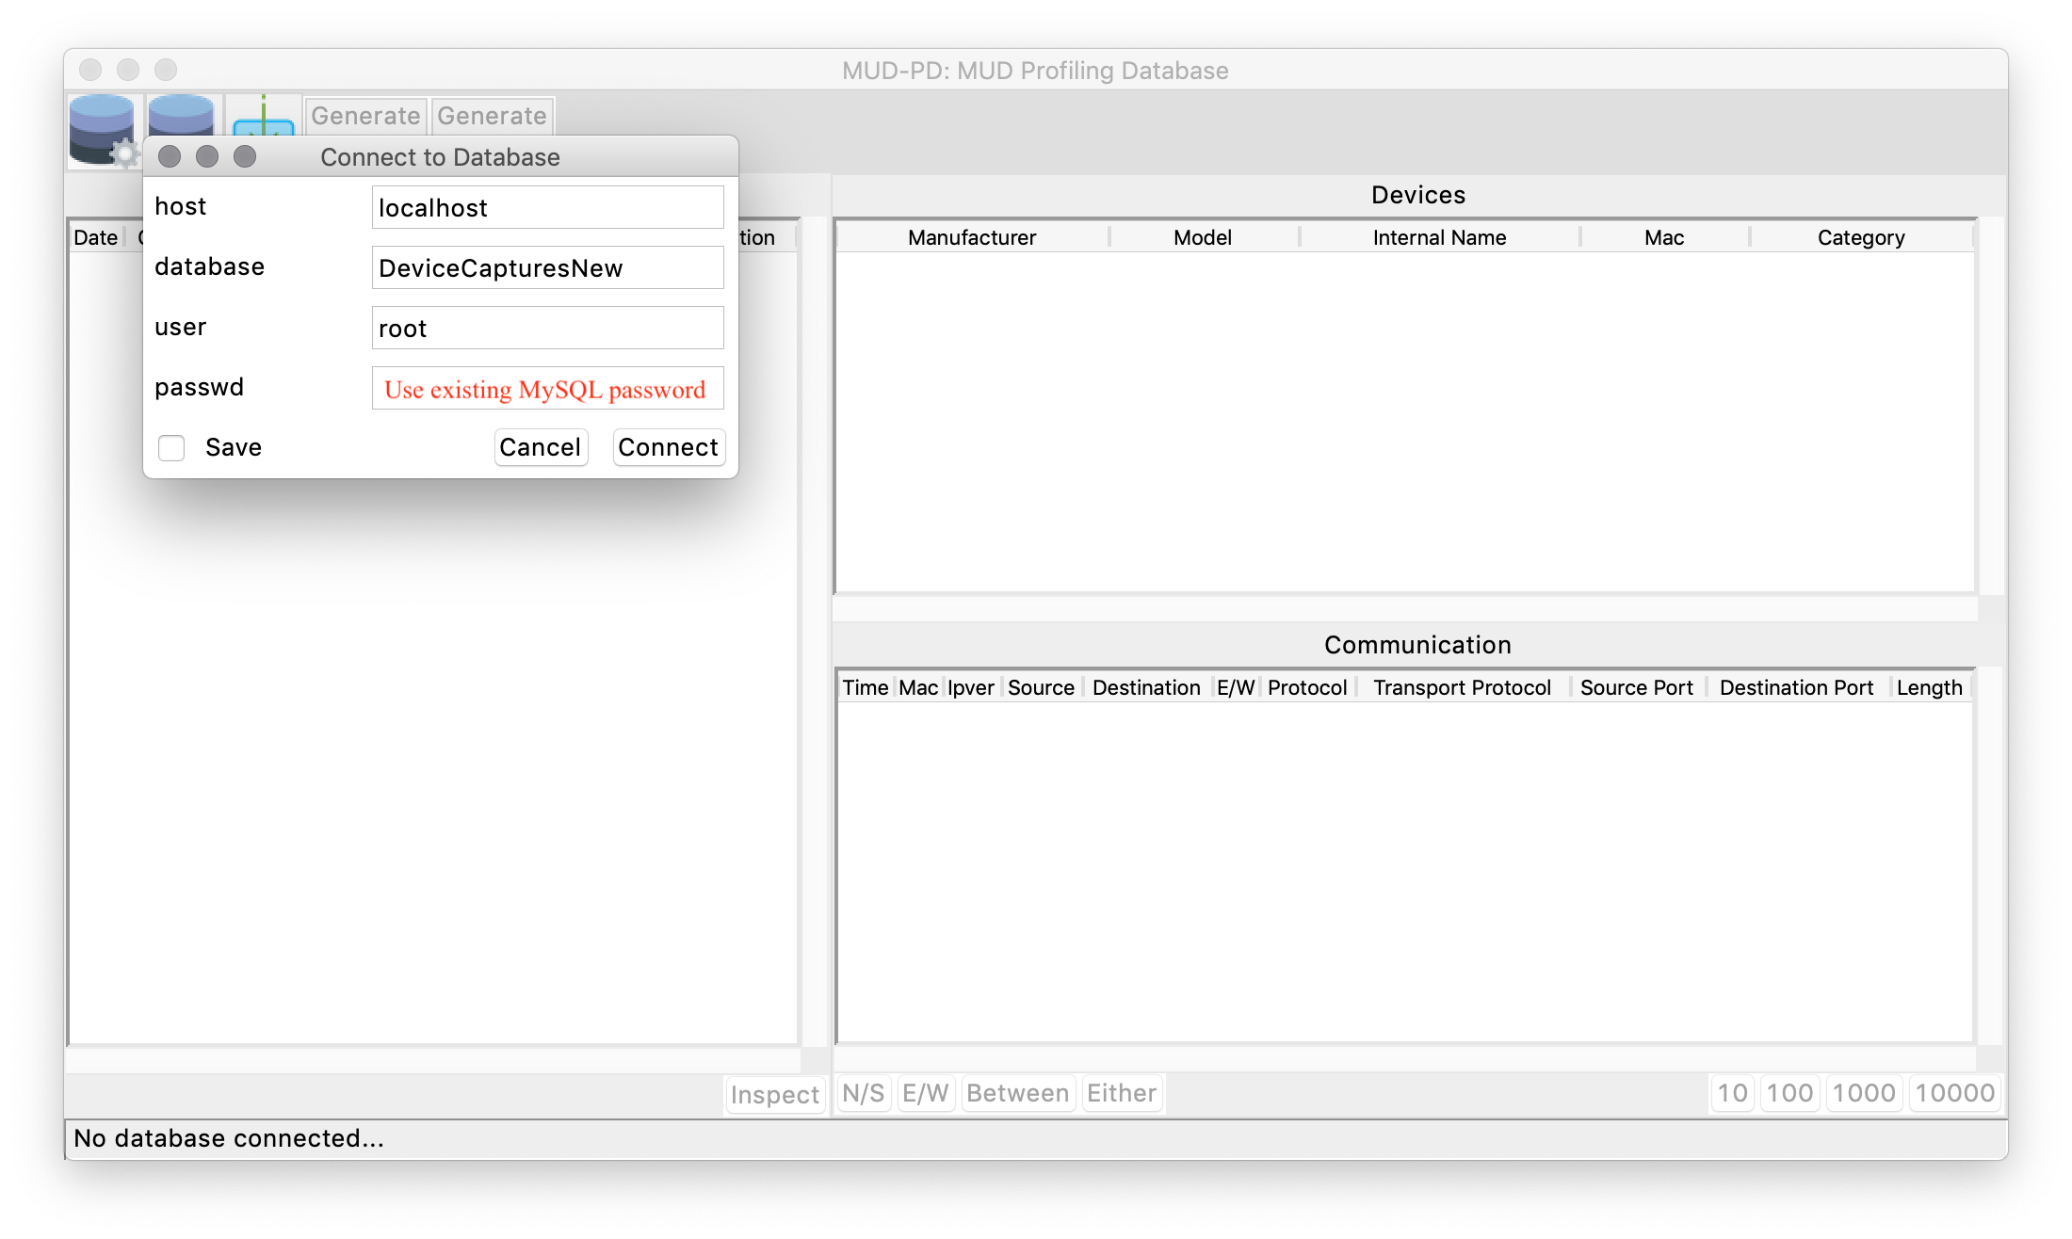
Task: Click the user field containing root
Action: click(x=547, y=329)
